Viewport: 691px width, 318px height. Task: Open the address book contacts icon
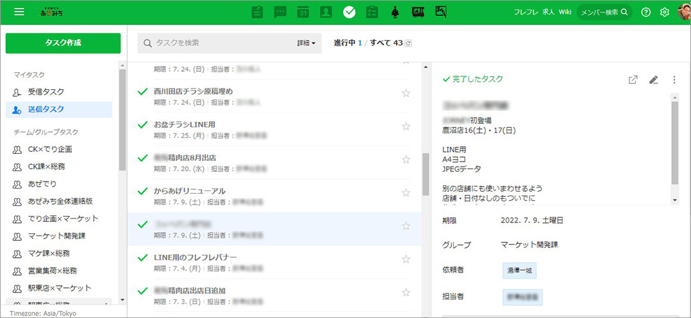click(x=326, y=12)
